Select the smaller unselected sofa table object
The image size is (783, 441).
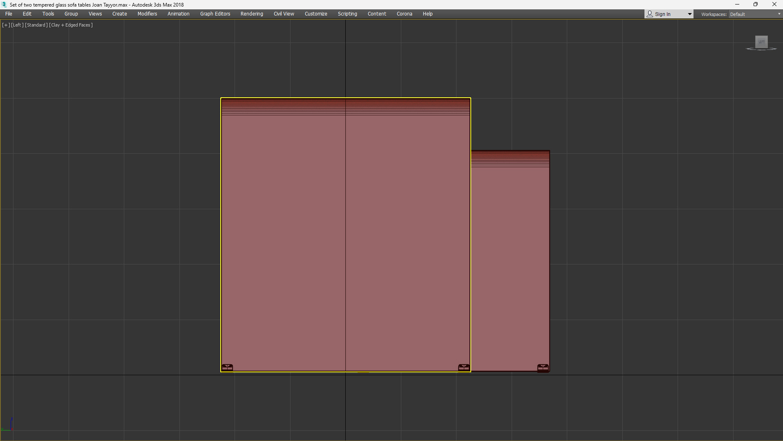[510, 262]
